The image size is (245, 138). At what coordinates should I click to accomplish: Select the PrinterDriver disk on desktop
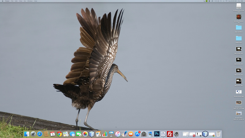click(239, 6)
